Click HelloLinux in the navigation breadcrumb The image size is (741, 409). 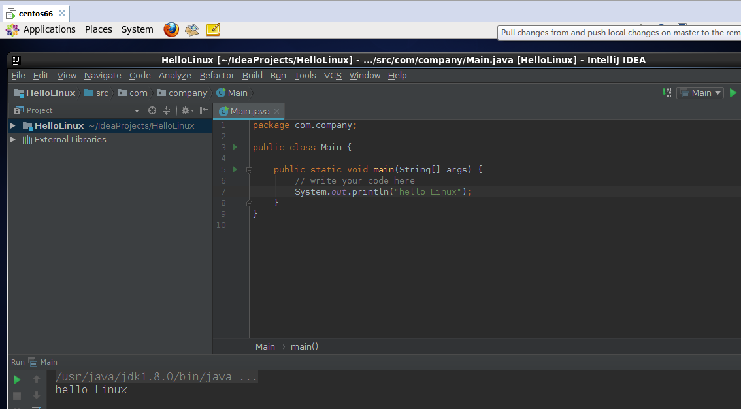tap(45, 93)
